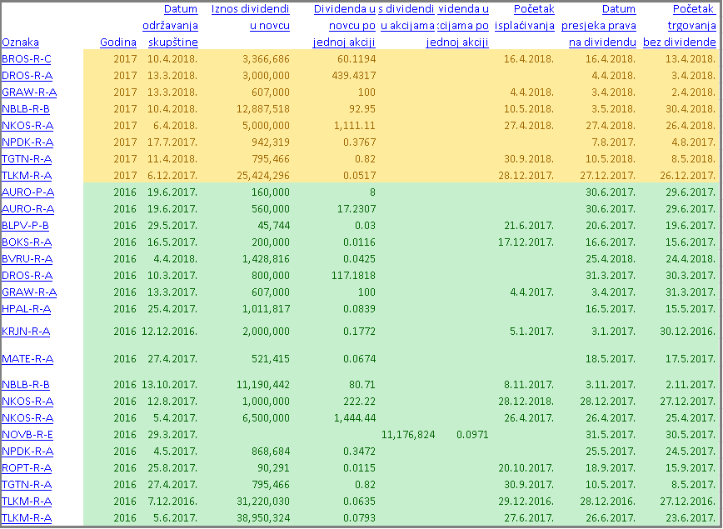Open the MATE-R-A ticker link
723x529 pixels.
click(27, 359)
